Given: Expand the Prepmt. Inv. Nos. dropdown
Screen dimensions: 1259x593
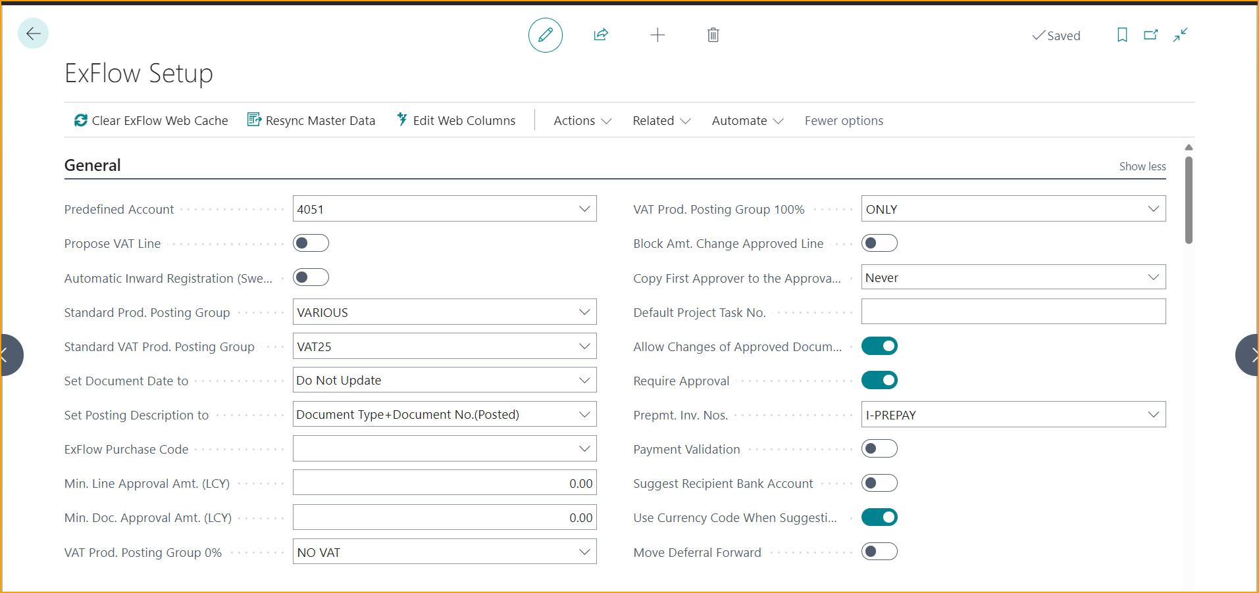Looking at the screenshot, I should 1153,414.
